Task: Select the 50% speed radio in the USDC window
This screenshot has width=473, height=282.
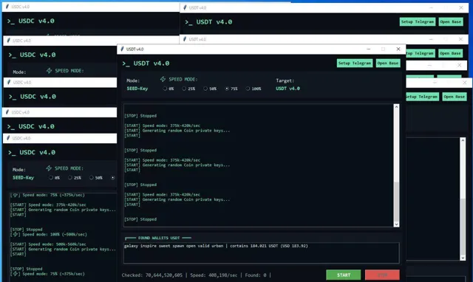Action: tap(92, 178)
